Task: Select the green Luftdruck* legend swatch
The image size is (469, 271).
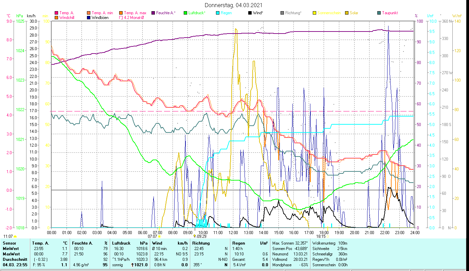Action: (x=185, y=13)
